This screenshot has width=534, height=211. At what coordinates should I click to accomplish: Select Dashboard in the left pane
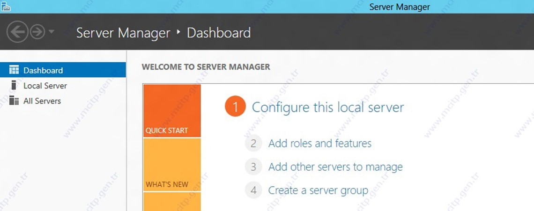63,70
